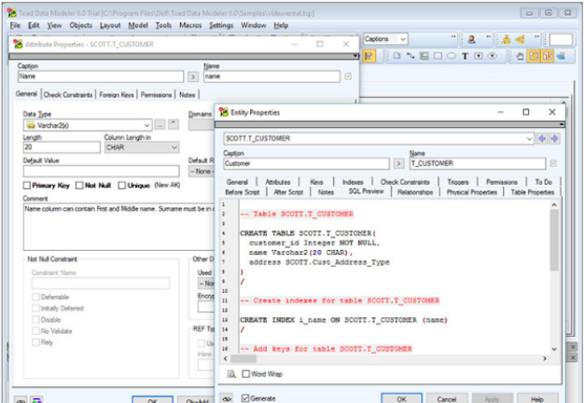
Task: Uncheck the Generate checkbox
Action: (245, 398)
